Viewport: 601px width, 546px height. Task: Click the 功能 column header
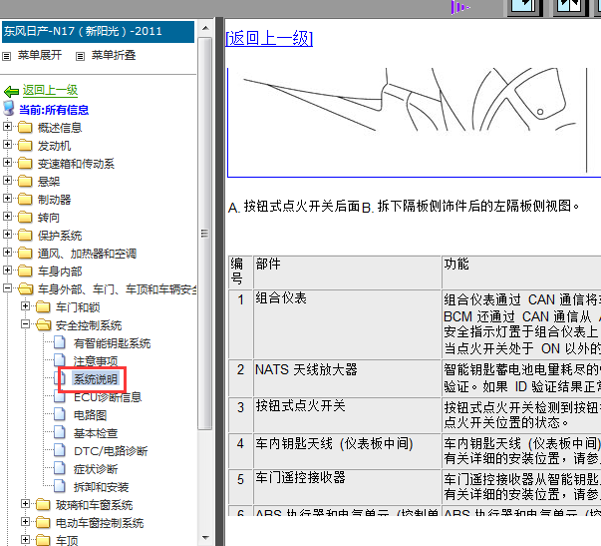click(521, 273)
